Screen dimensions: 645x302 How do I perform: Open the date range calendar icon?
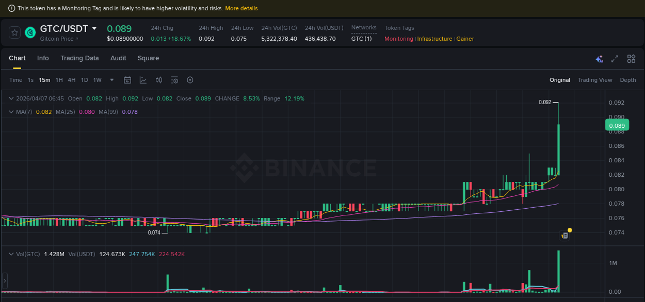(127, 80)
